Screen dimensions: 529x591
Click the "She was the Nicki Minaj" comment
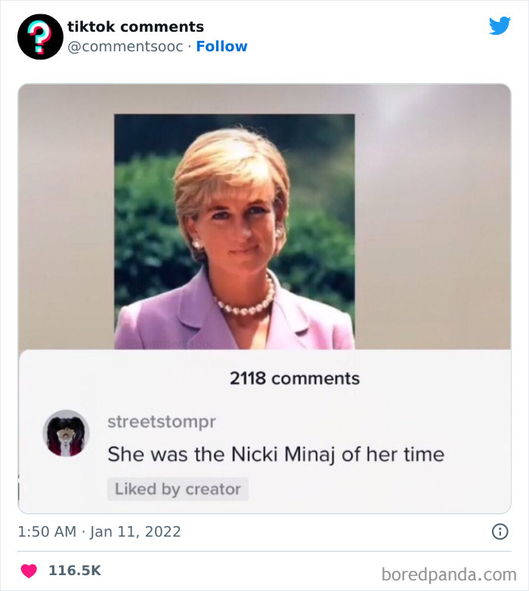pyautogui.click(x=276, y=454)
